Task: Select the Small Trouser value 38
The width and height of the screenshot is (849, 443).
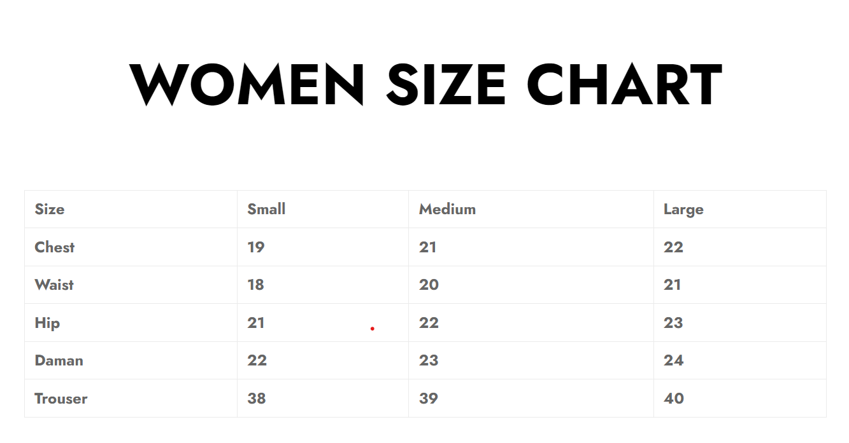Action: pyautogui.click(x=257, y=399)
